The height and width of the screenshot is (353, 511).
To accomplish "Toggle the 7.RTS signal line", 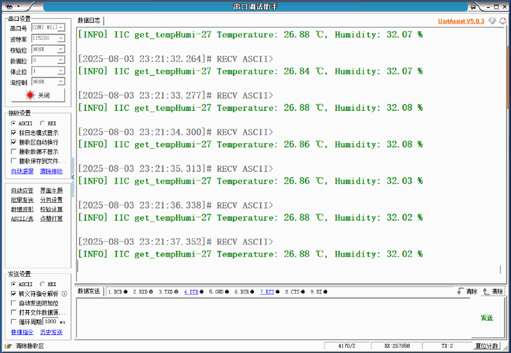I will [270, 292].
